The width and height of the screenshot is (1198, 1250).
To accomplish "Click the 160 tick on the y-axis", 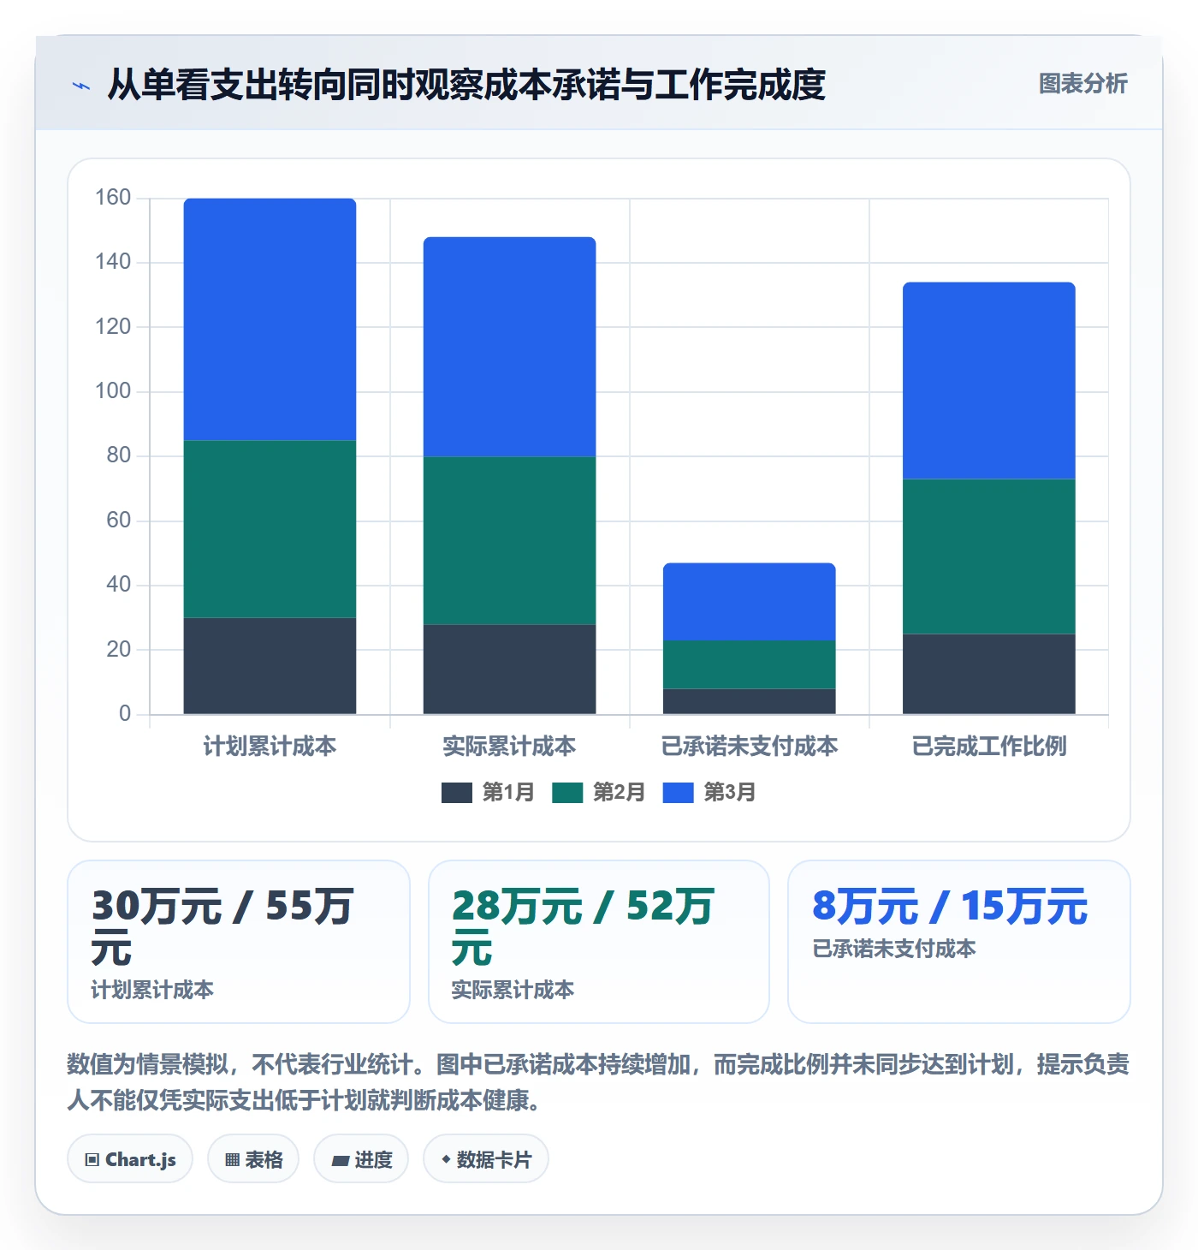I will pyautogui.click(x=113, y=198).
